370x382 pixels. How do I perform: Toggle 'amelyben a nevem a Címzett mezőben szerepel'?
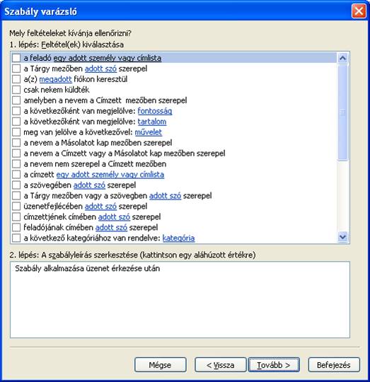(x=16, y=100)
